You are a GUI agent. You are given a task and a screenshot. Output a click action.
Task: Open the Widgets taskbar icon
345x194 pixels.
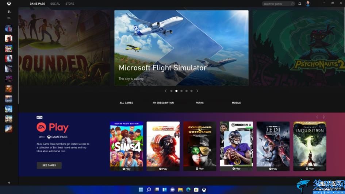165,190
